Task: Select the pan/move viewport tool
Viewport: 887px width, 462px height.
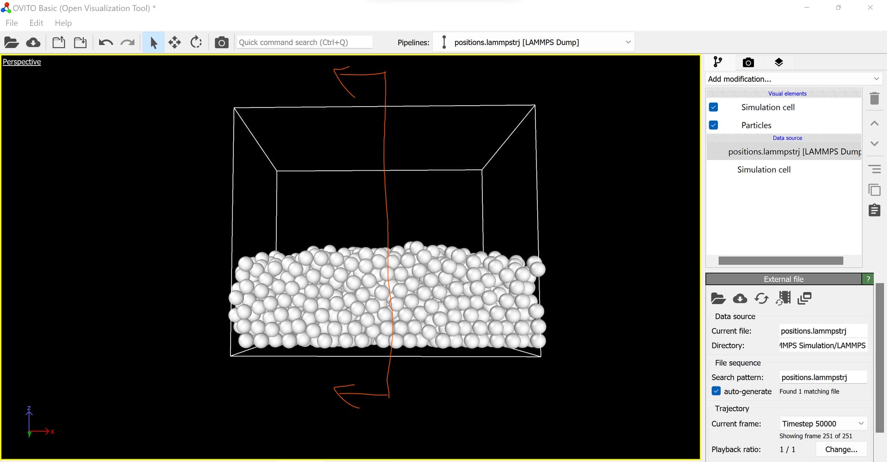Action: [x=175, y=42]
